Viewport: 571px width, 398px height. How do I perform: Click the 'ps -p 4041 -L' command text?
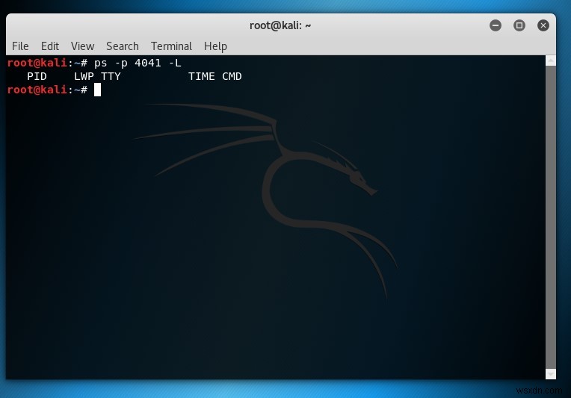tap(138, 63)
